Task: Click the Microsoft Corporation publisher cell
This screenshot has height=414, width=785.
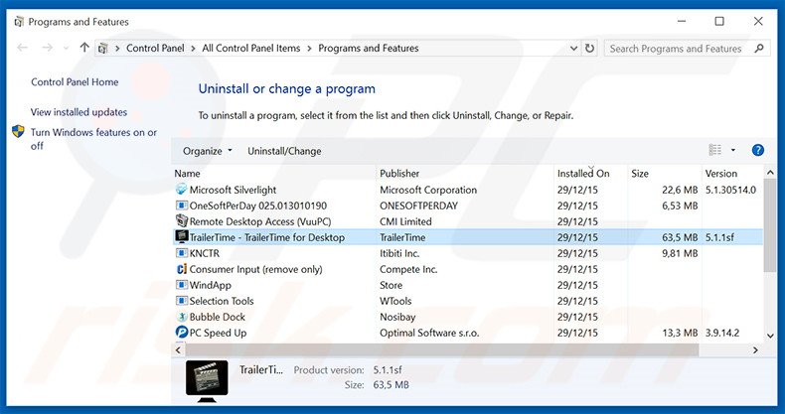Action: [428, 190]
